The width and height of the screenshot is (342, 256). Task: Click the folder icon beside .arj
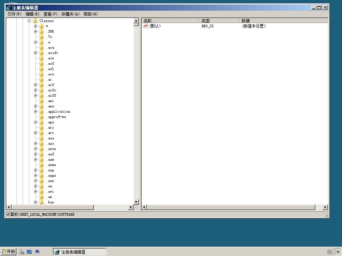click(41, 128)
